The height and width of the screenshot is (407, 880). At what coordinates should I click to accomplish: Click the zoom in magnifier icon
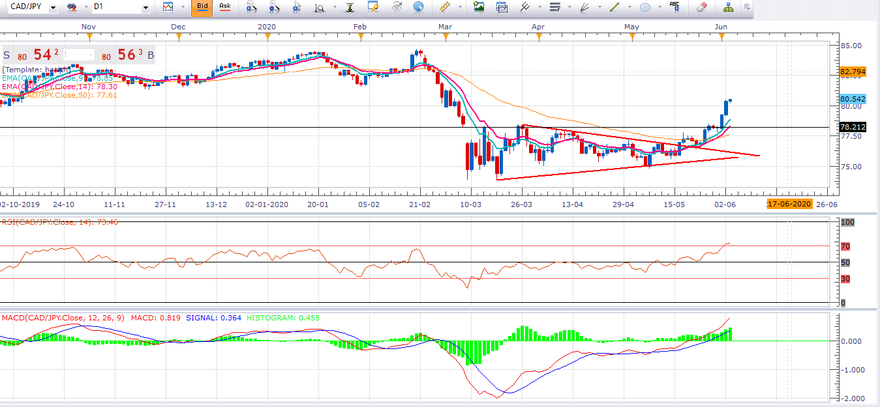tap(251, 8)
